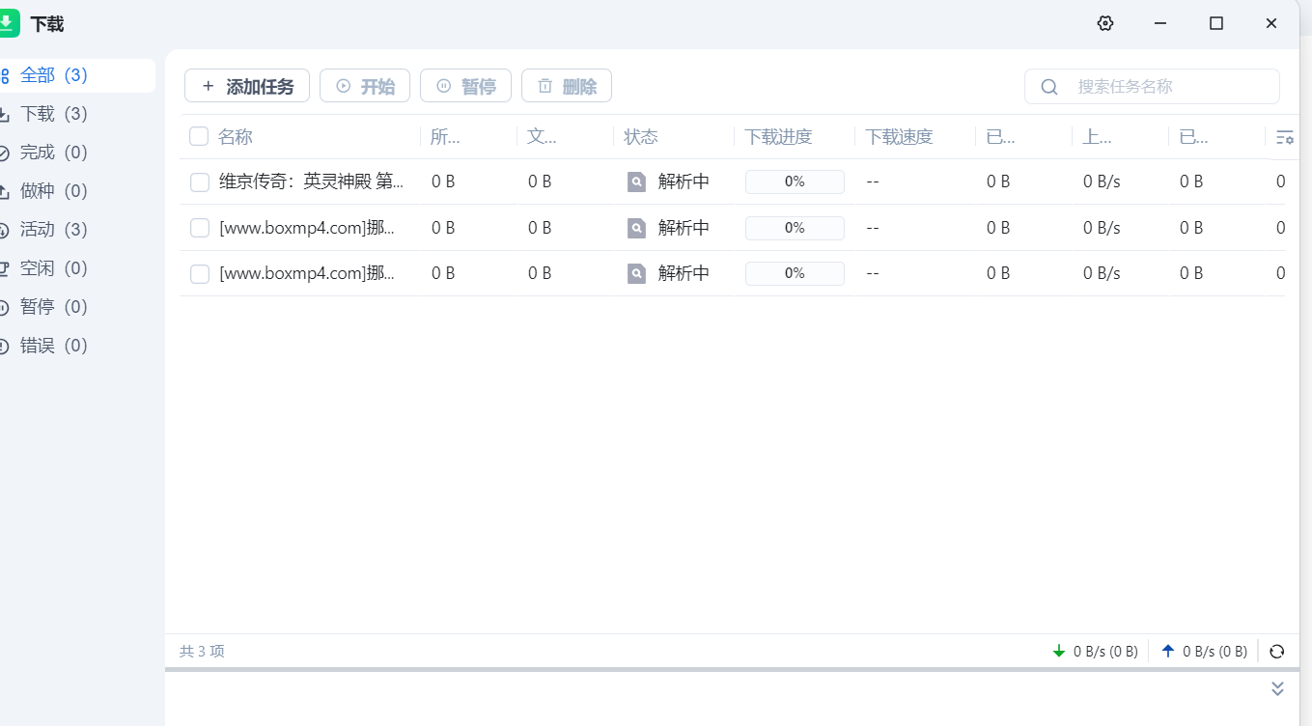Click 0 B/s upload speed in 维京传奇 row
Screen dimensions: 1312x726
[x=1102, y=181]
